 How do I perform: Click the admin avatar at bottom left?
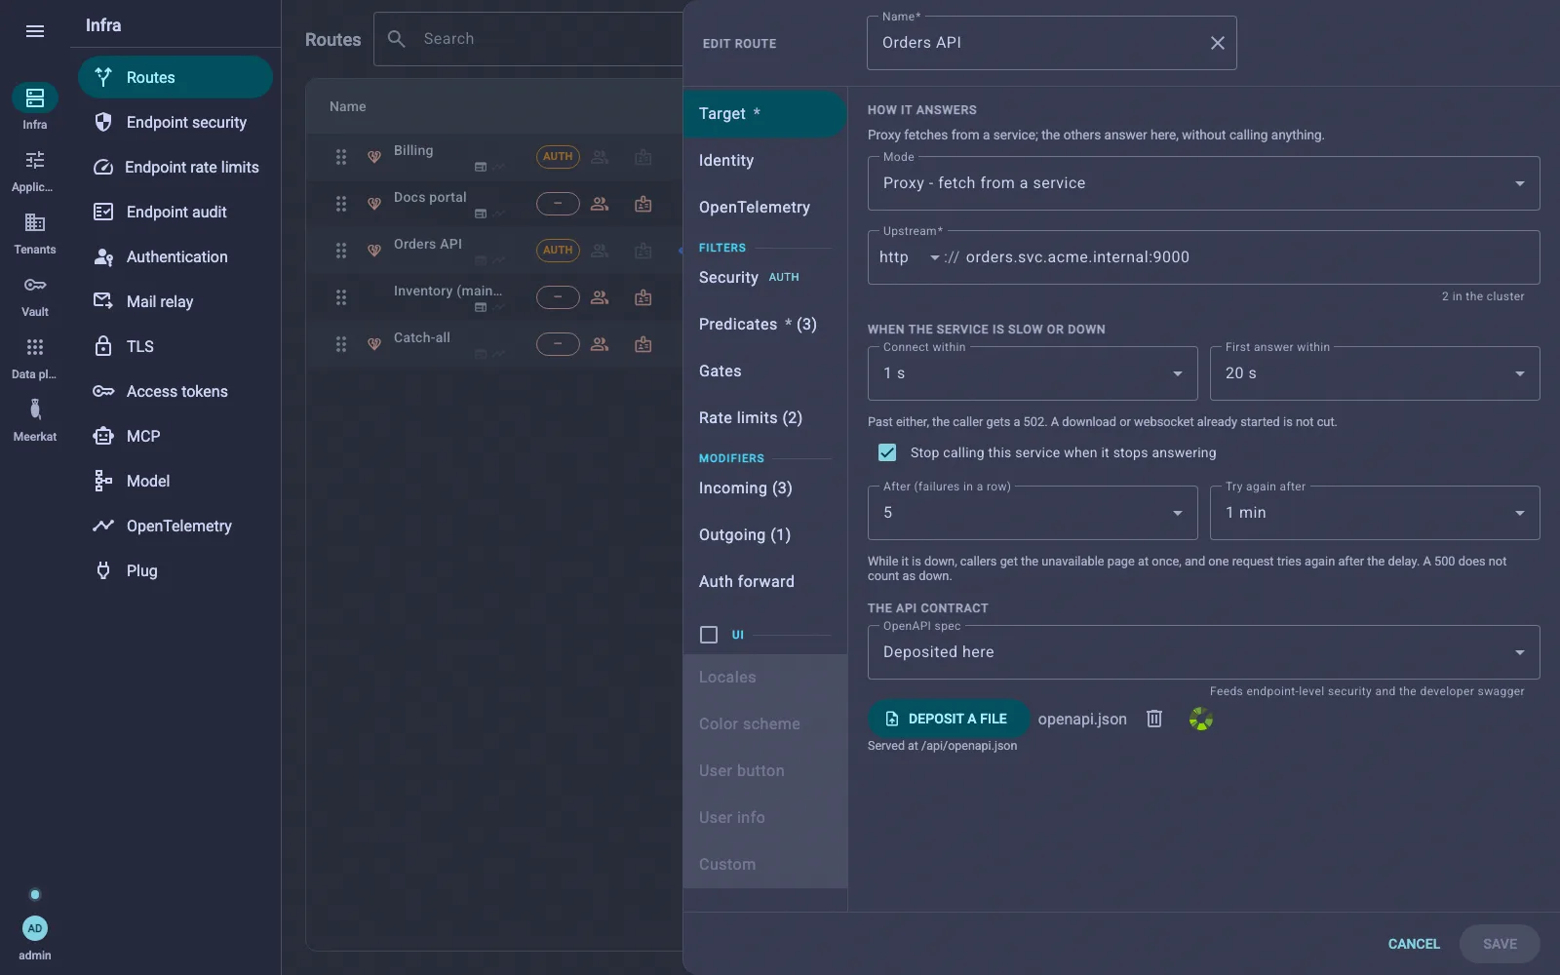coord(35,928)
